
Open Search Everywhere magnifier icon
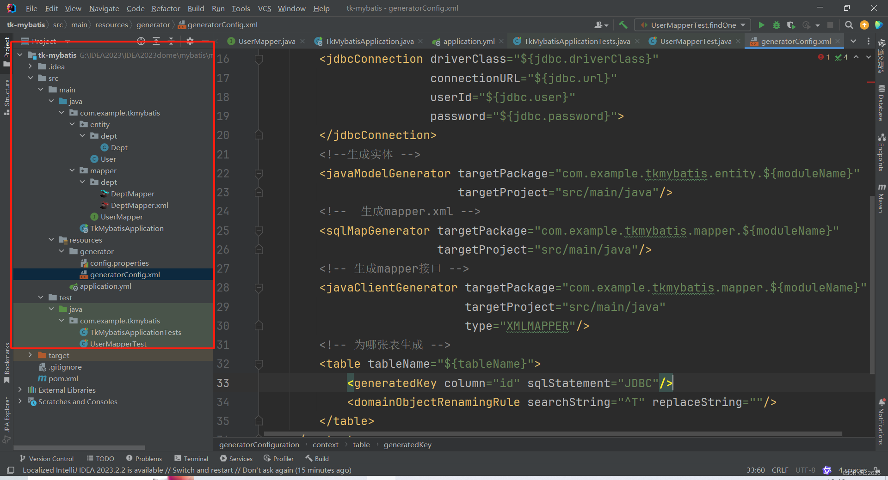pos(849,25)
